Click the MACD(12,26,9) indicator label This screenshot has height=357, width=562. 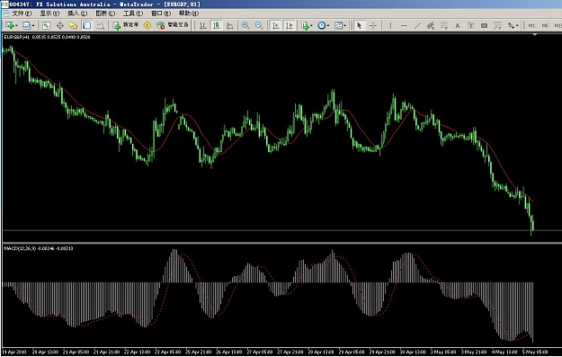[39, 248]
